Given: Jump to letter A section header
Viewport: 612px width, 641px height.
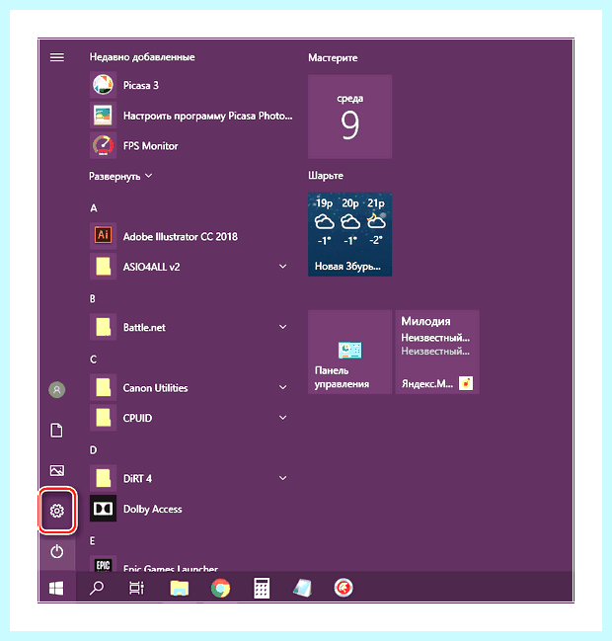Looking at the screenshot, I should pyautogui.click(x=94, y=208).
